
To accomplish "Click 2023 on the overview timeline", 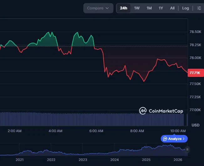I will tap(83, 160).
